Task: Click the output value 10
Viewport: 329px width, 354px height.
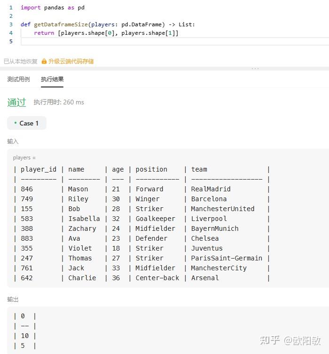Action: click(24, 336)
